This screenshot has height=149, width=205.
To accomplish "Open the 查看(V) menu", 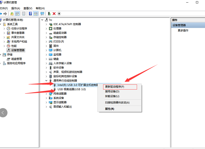I will (x=28, y=8).
